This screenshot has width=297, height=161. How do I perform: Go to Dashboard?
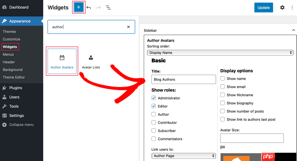(x=19, y=7)
